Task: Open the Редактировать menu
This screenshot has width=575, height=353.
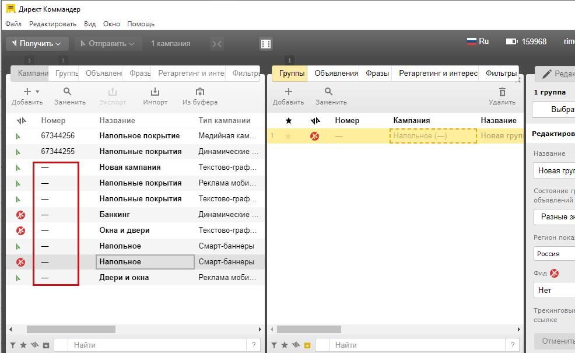Action: pos(53,24)
